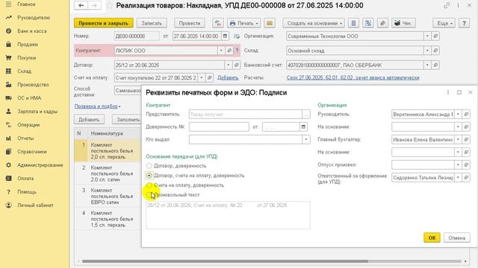Open the Оплата sidebar item

[25, 179]
